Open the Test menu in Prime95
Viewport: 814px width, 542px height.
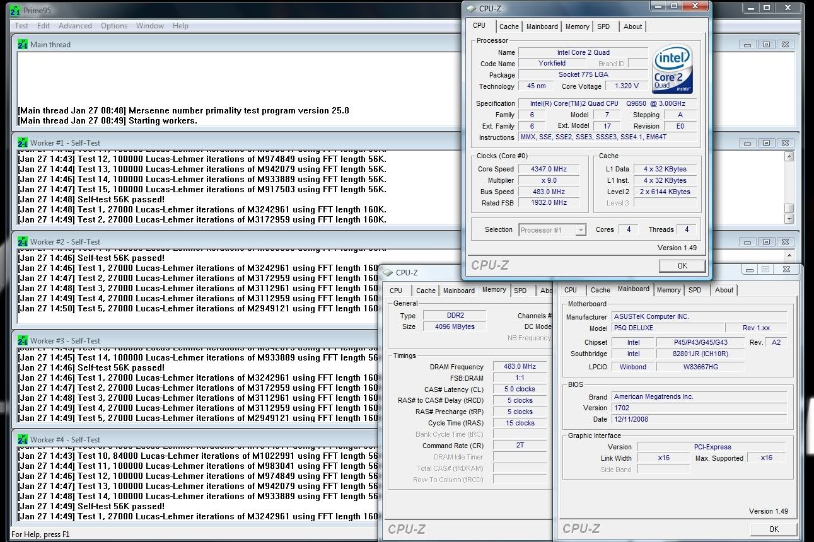21,26
